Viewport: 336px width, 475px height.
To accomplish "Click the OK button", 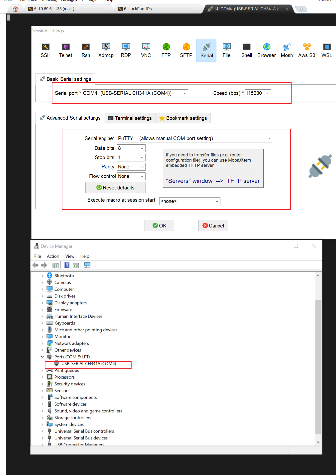I will (x=159, y=225).
